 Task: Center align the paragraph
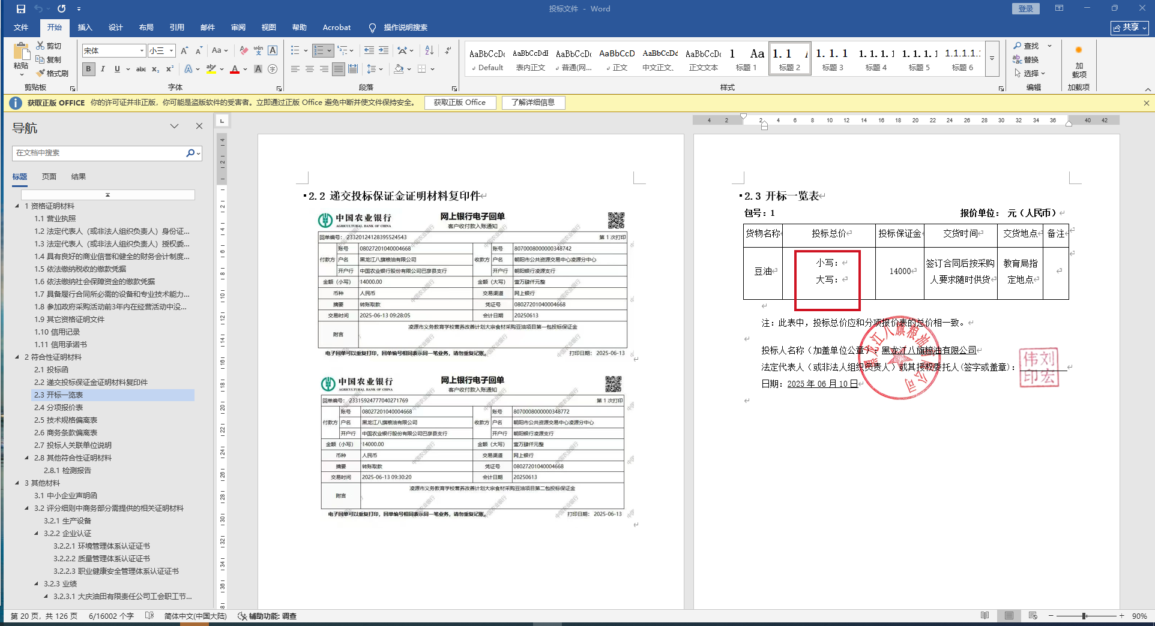click(x=310, y=69)
